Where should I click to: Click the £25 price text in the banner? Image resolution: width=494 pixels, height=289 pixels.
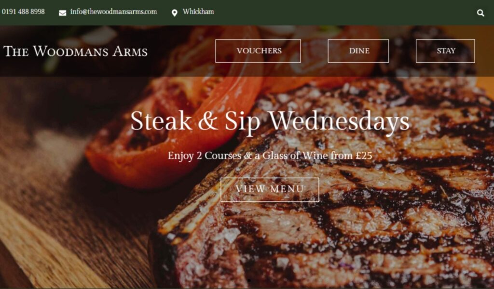click(364, 156)
